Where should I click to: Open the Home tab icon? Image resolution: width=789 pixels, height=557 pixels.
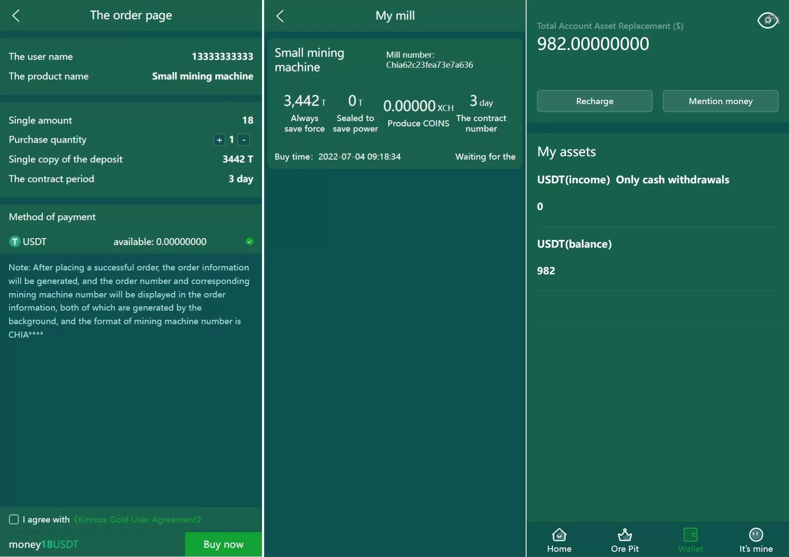tap(559, 535)
